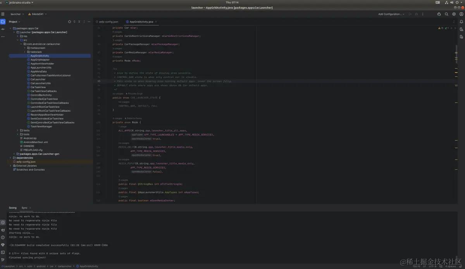Open the account profile icon
Screen dimensions: 465x269
coord(461,14)
